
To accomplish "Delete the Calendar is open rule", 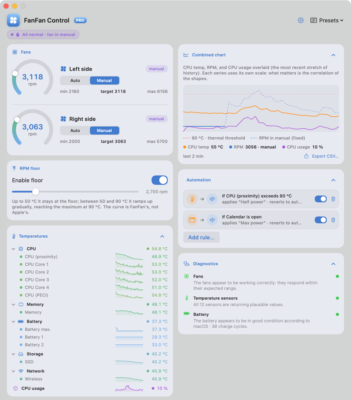I will (x=333, y=220).
